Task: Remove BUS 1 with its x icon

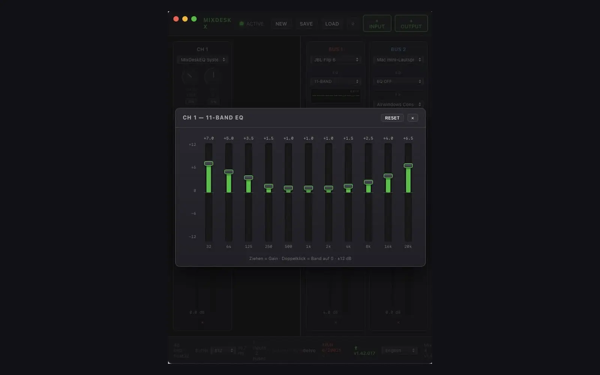Action: point(336,322)
